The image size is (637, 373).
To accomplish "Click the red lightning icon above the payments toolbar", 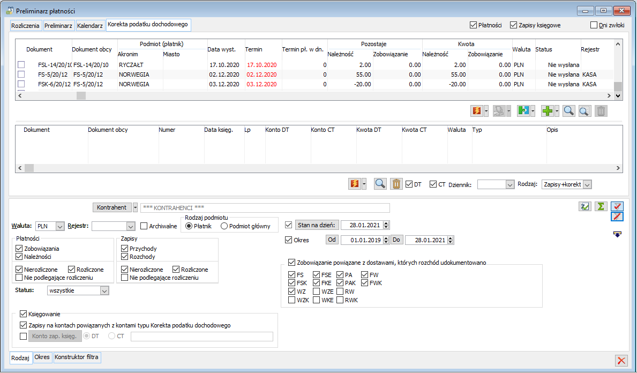I will click(477, 111).
